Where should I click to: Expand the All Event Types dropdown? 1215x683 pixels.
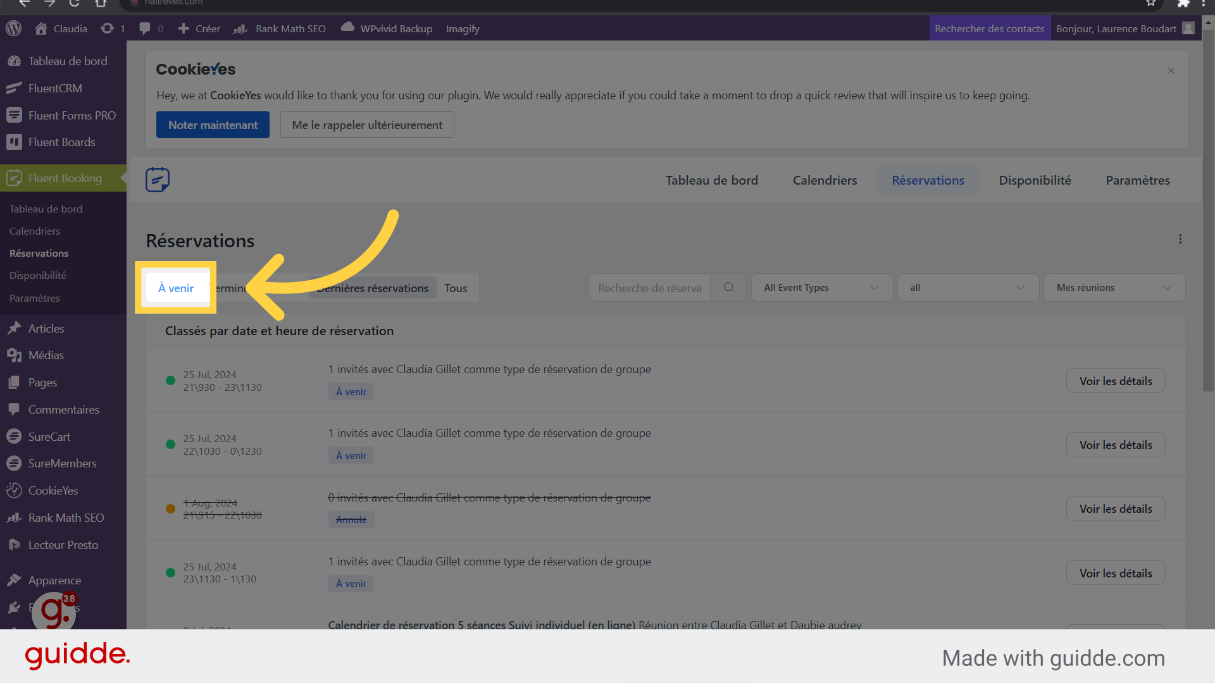pyautogui.click(x=821, y=288)
